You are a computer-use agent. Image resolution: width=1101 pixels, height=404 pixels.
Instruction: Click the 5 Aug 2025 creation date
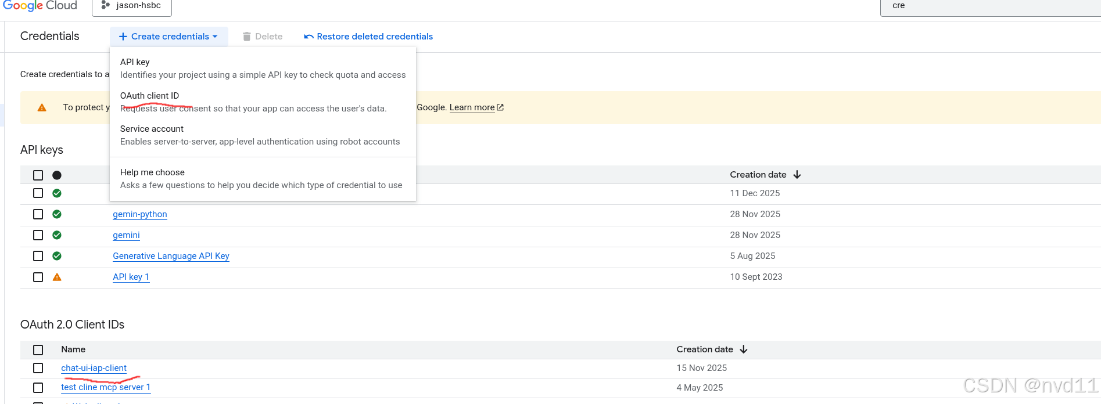point(752,256)
